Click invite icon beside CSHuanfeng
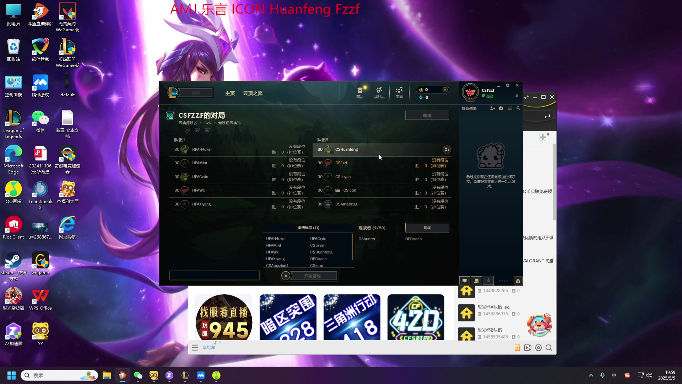 pos(447,150)
